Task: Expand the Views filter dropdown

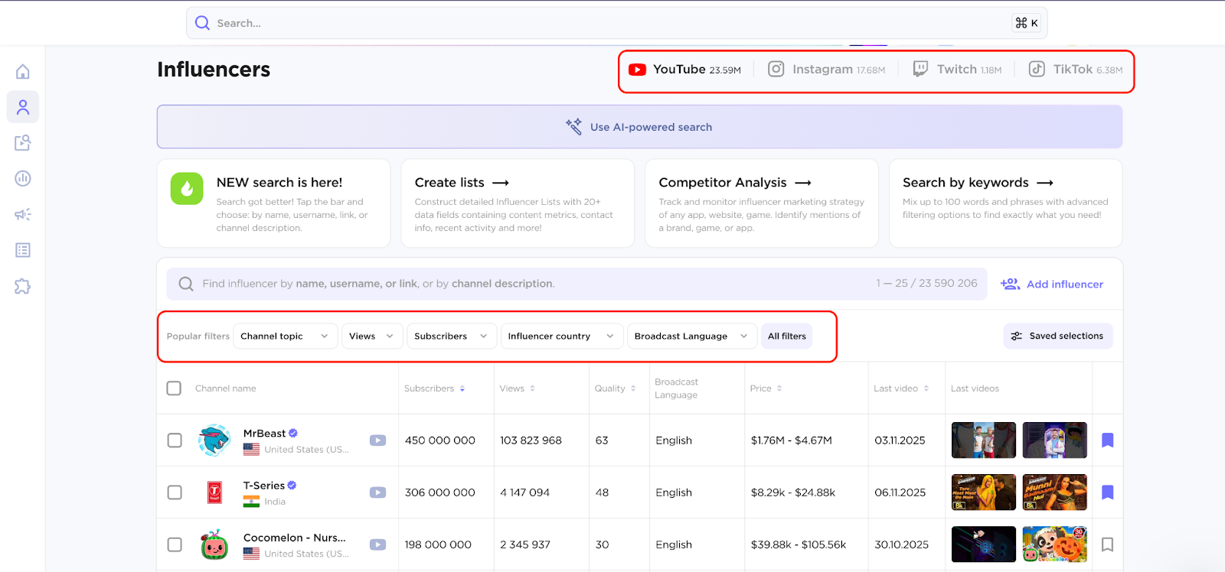Action: [372, 336]
